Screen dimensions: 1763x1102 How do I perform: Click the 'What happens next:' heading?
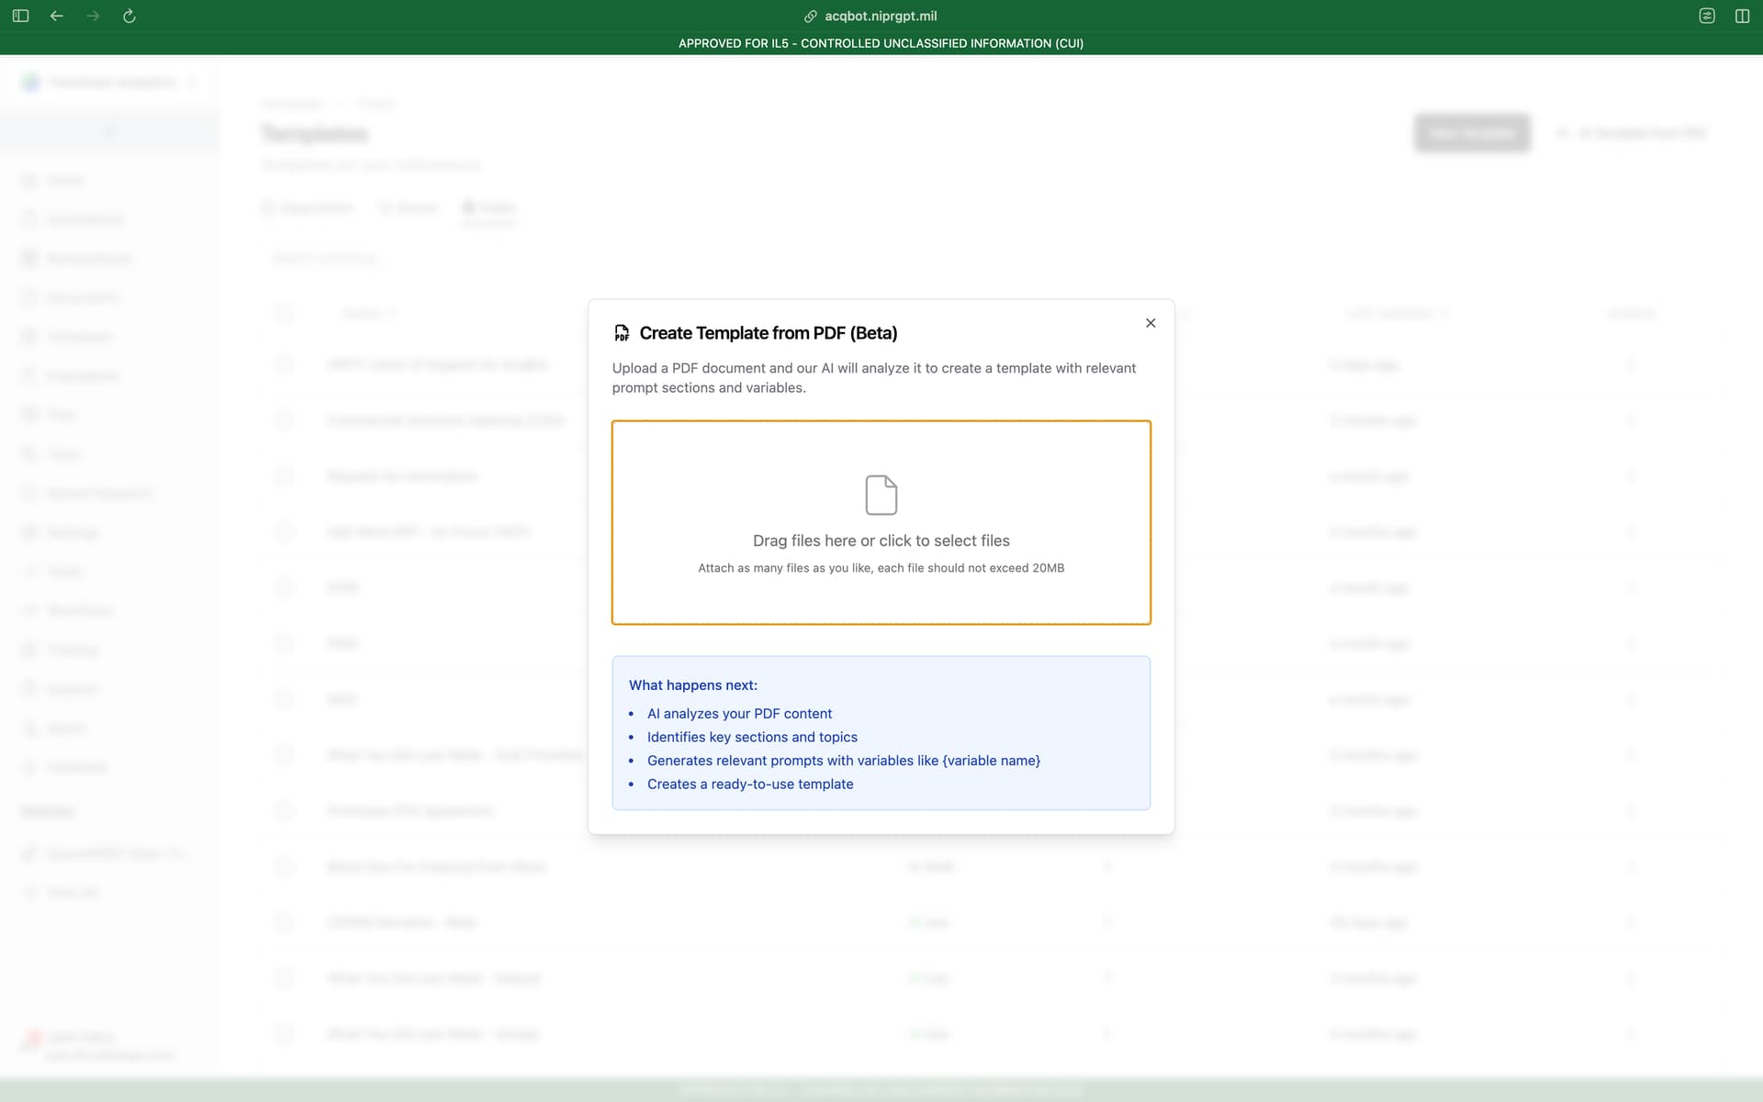693,685
